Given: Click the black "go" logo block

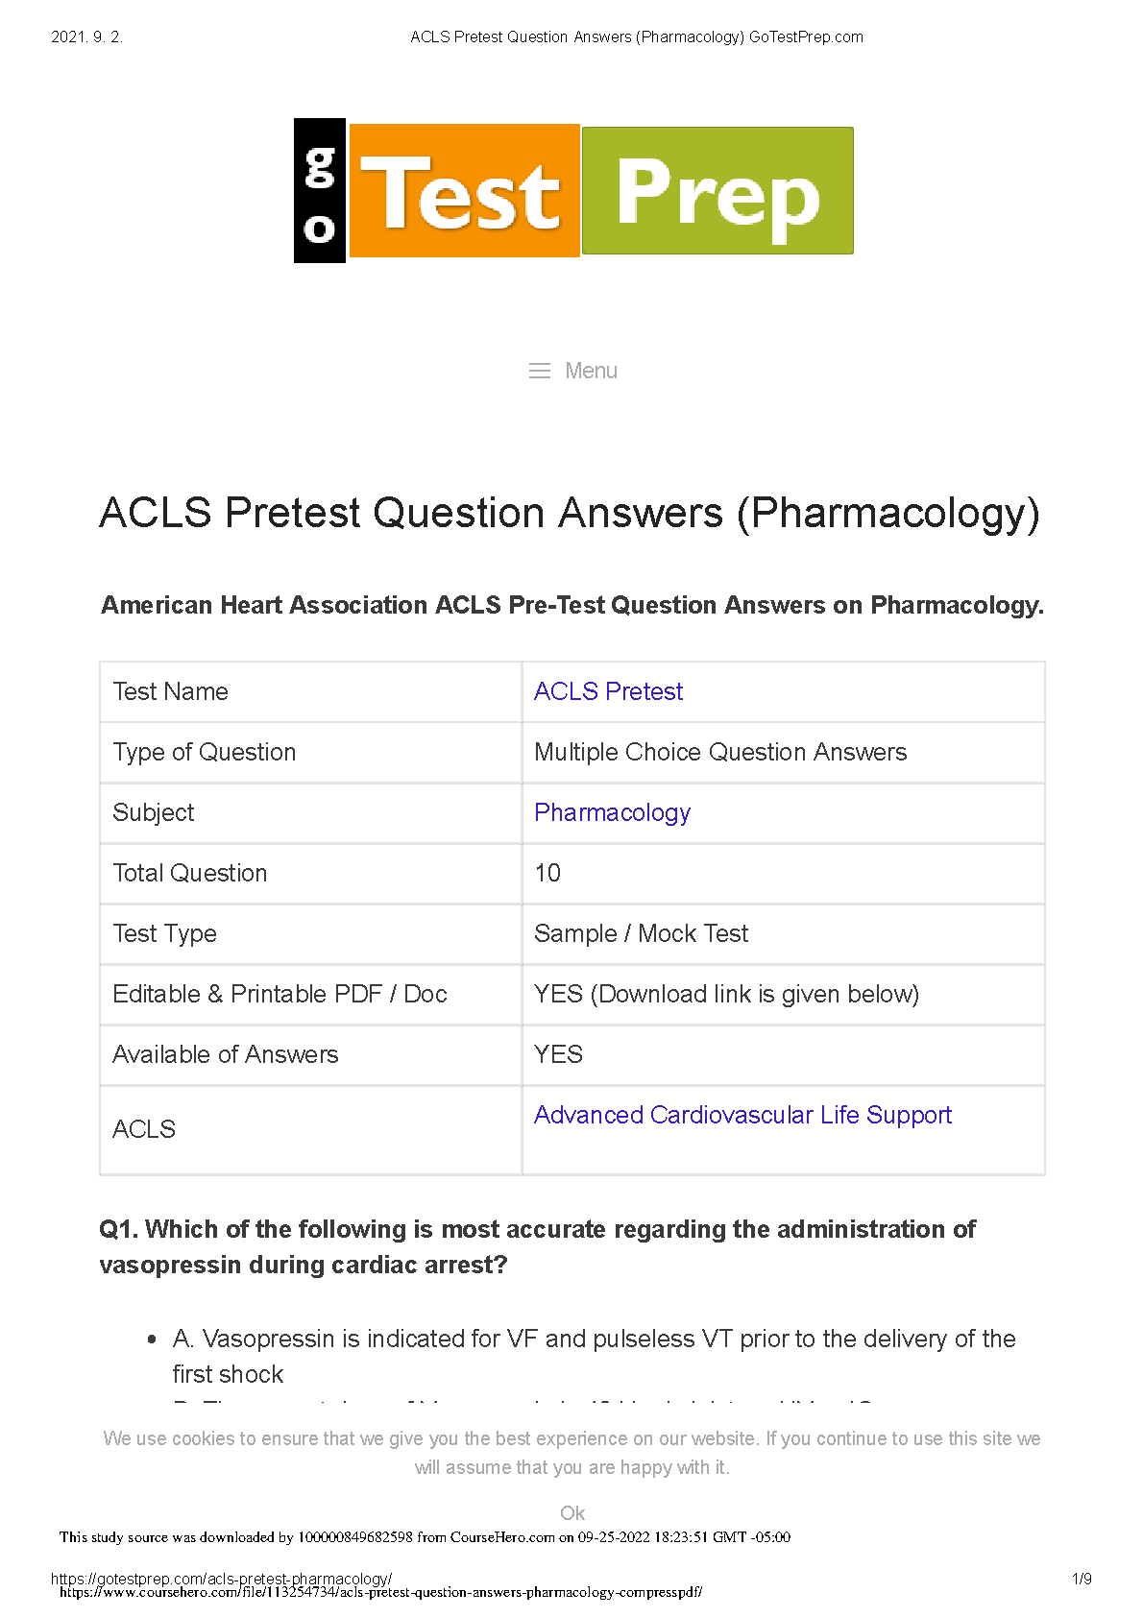Looking at the screenshot, I should [319, 190].
